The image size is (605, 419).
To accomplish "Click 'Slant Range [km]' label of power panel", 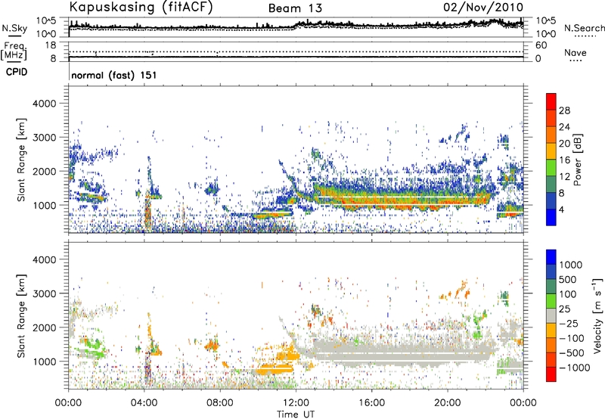I will tap(21, 160).
